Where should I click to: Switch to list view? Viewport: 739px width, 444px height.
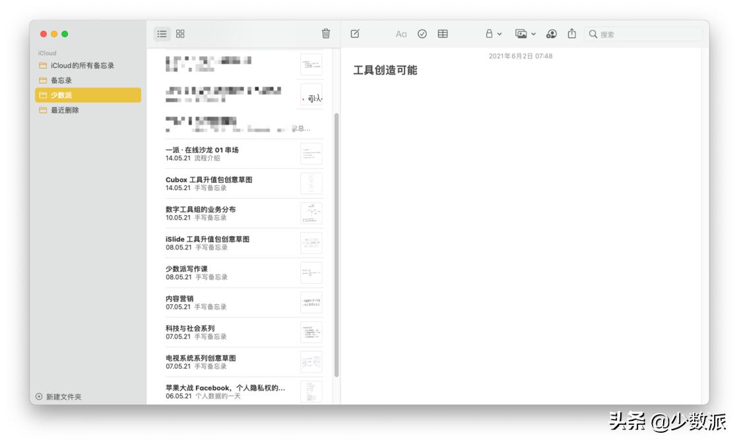click(162, 33)
